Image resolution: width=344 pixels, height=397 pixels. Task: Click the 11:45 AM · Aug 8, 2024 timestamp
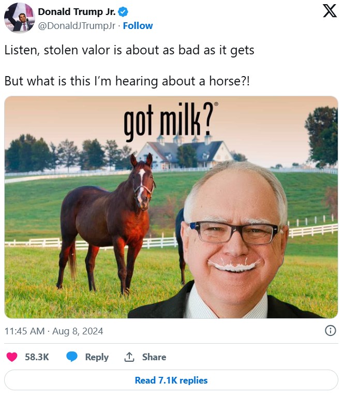tap(54, 331)
